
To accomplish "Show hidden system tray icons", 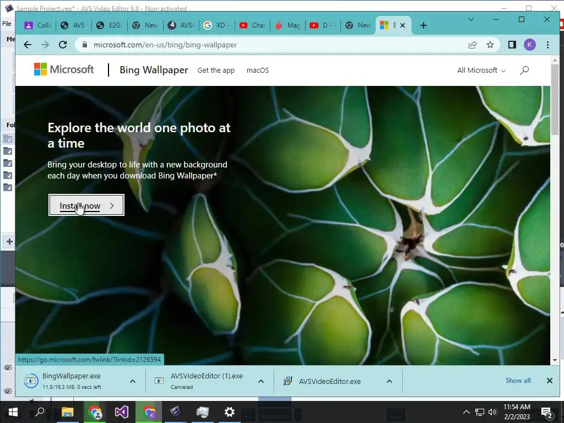I will (x=466, y=412).
